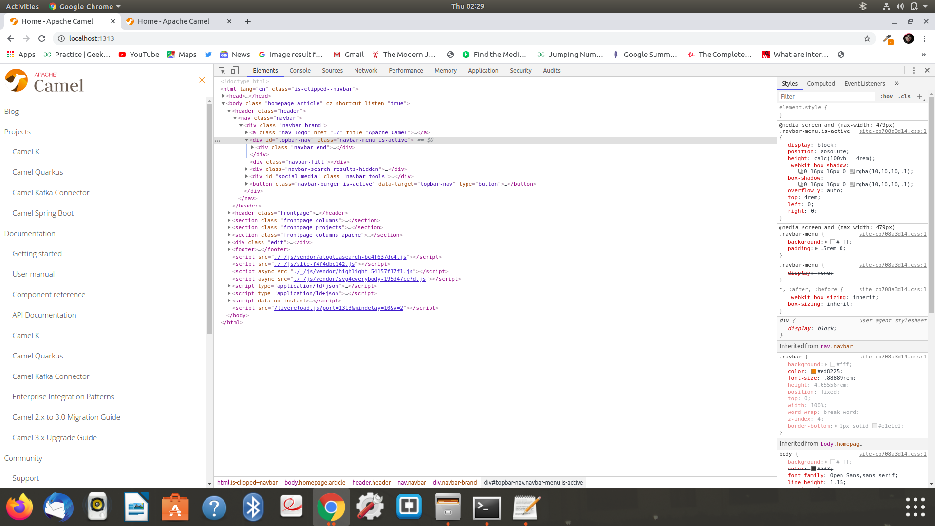The width and height of the screenshot is (935, 526).
Task: Select nav.navbar in the DOM breadcrumb
Action: [411, 482]
